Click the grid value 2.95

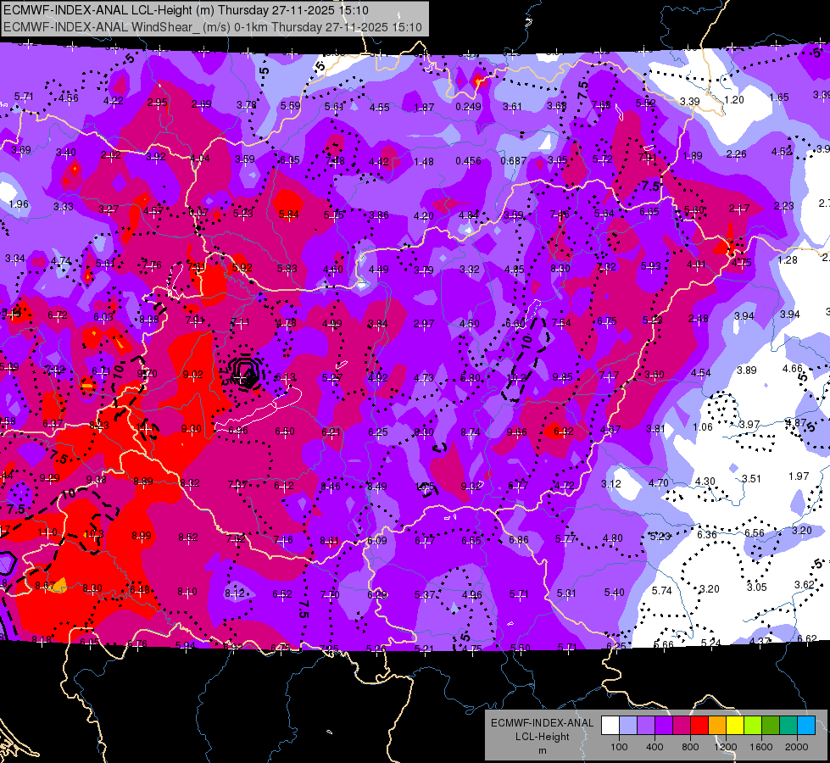tap(157, 103)
